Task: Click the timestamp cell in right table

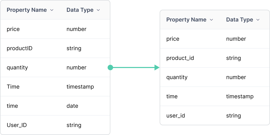Action: pyautogui.click(x=240, y=96)
